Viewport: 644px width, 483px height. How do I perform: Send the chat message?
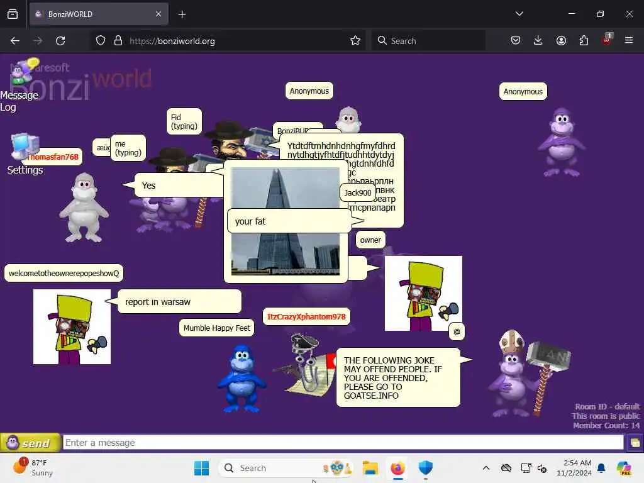click(x=30, y=443)
